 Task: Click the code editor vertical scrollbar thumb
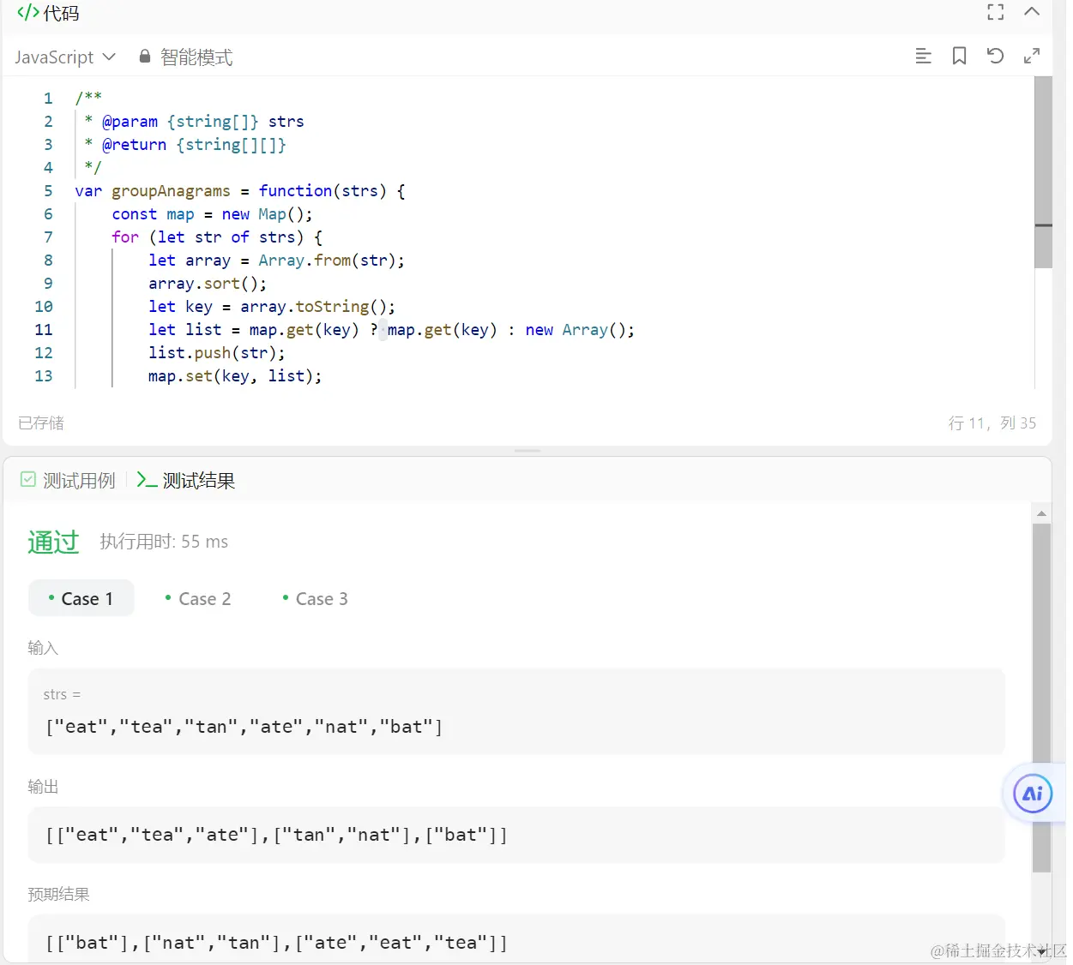pyautogui.click(x=1043, y=173)
